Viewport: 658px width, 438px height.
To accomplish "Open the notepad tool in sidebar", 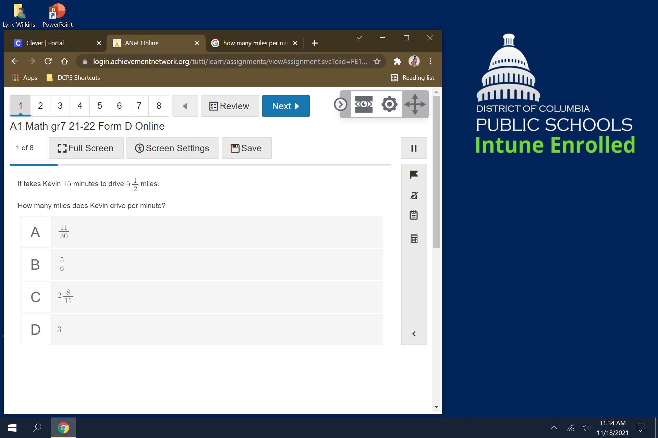I will click(x=414, y=215).
